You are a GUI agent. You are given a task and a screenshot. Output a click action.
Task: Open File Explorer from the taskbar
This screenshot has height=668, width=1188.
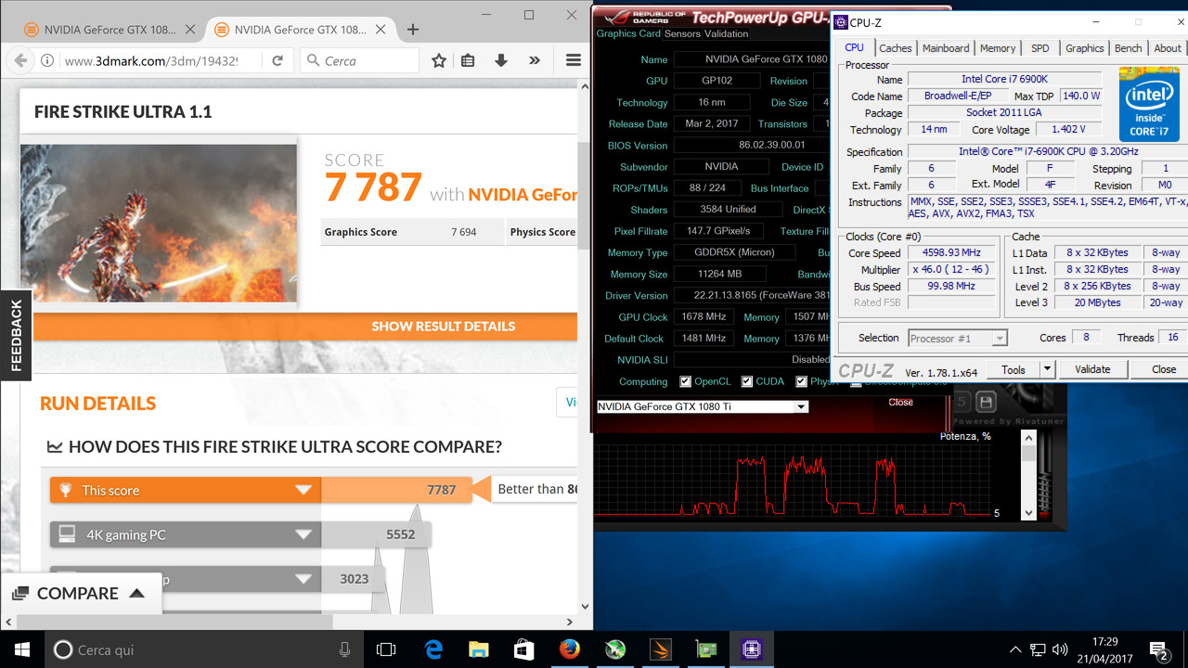(x=479, y=649)
